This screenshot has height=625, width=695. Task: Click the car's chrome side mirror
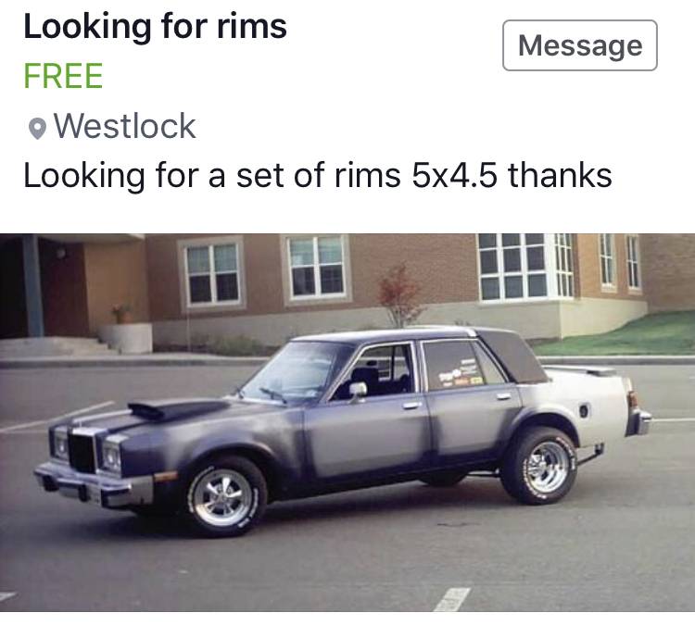[358, 390]
